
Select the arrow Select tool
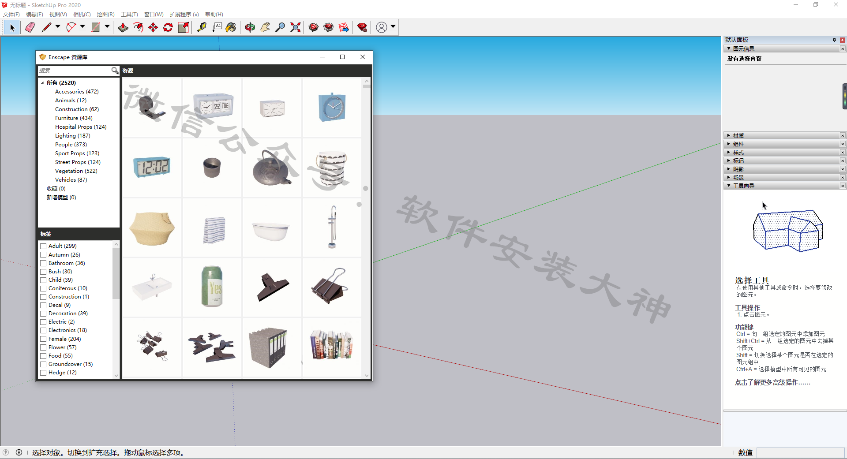(x=12, y=27)
